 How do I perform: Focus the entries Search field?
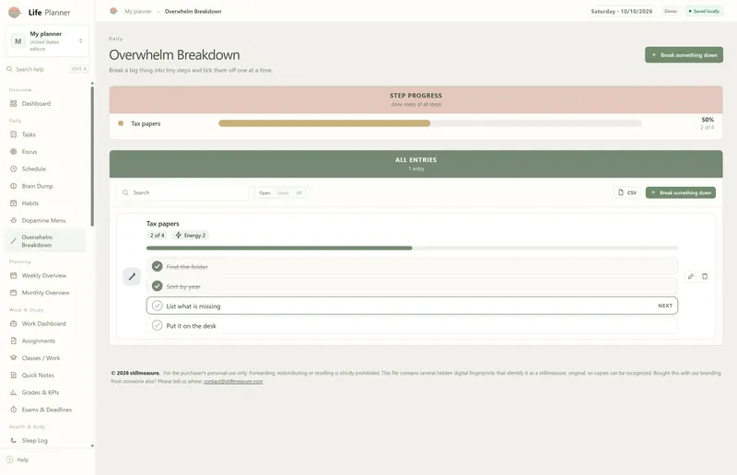pyautogui.click(x=182, y=192)
